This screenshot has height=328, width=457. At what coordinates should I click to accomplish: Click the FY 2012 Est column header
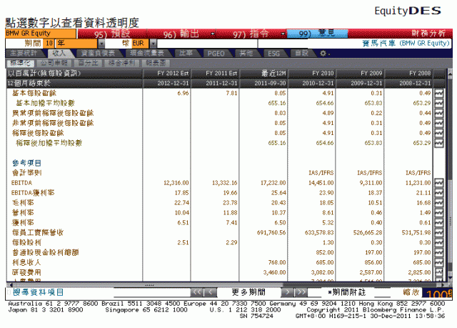pyautogui.click(x=166, y=74)
